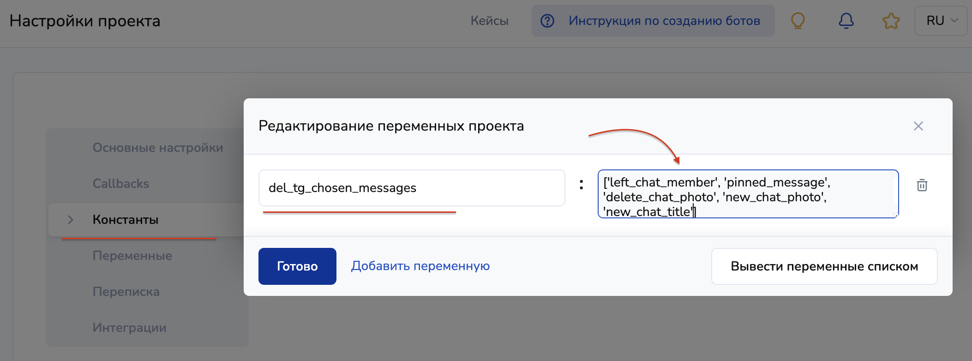The height and width of the screenshot is (361, 972).
Task: Open notifications bell icon
Action: (x=846, y=21)
